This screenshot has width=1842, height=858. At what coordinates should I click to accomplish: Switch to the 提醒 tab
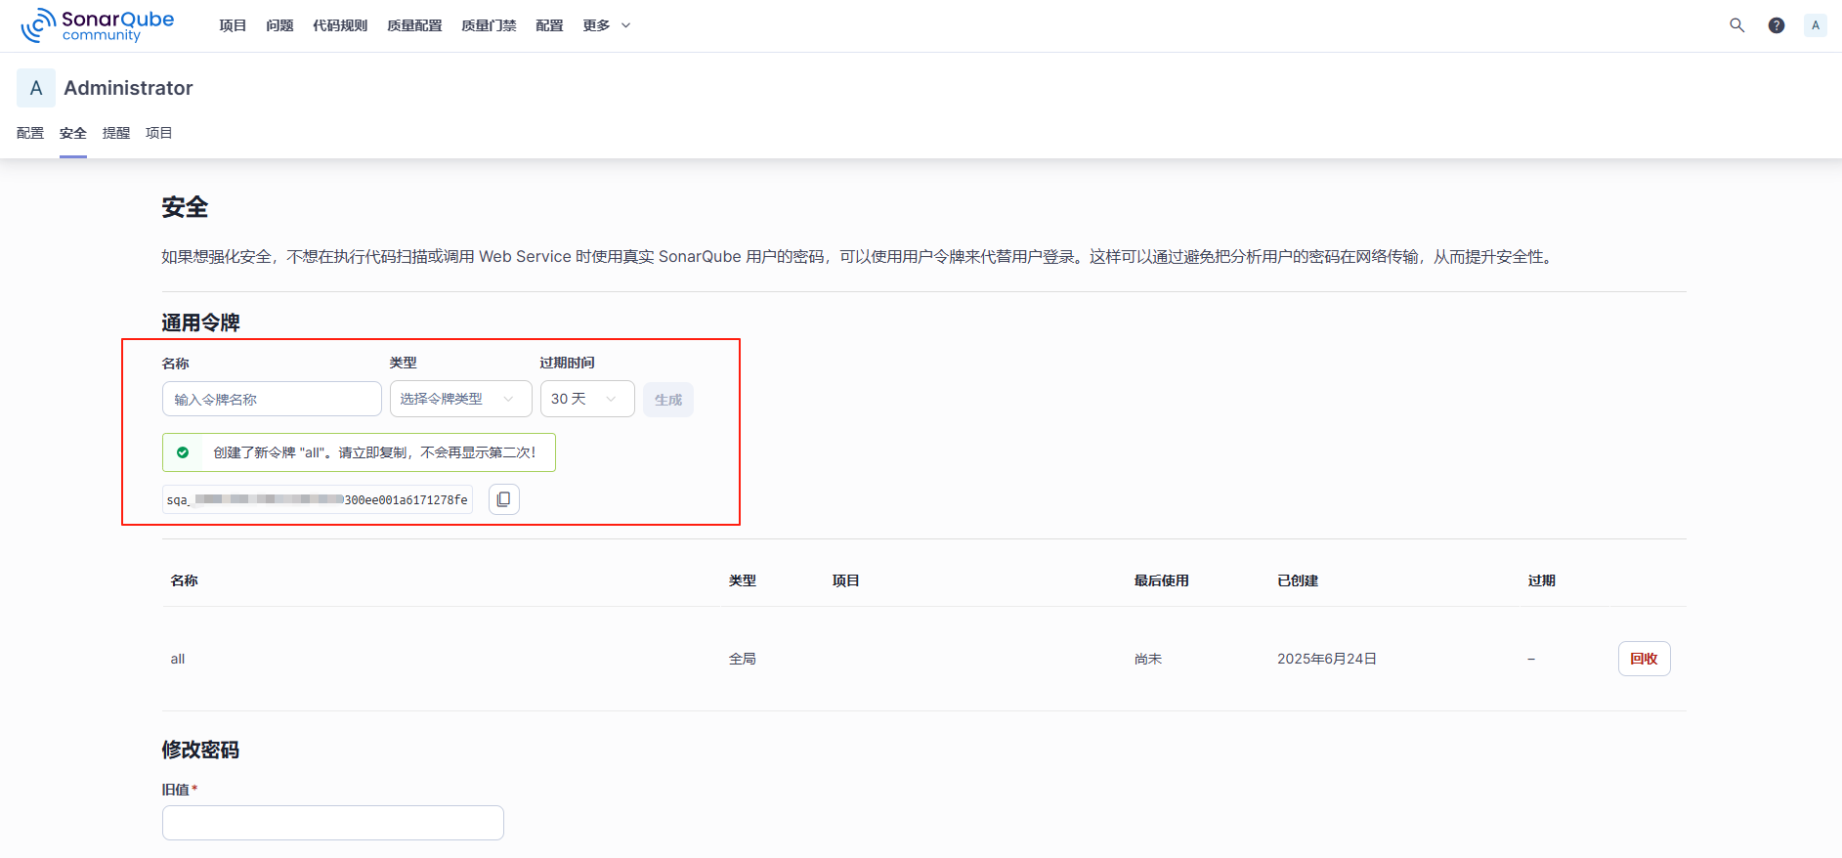point(116,133)
